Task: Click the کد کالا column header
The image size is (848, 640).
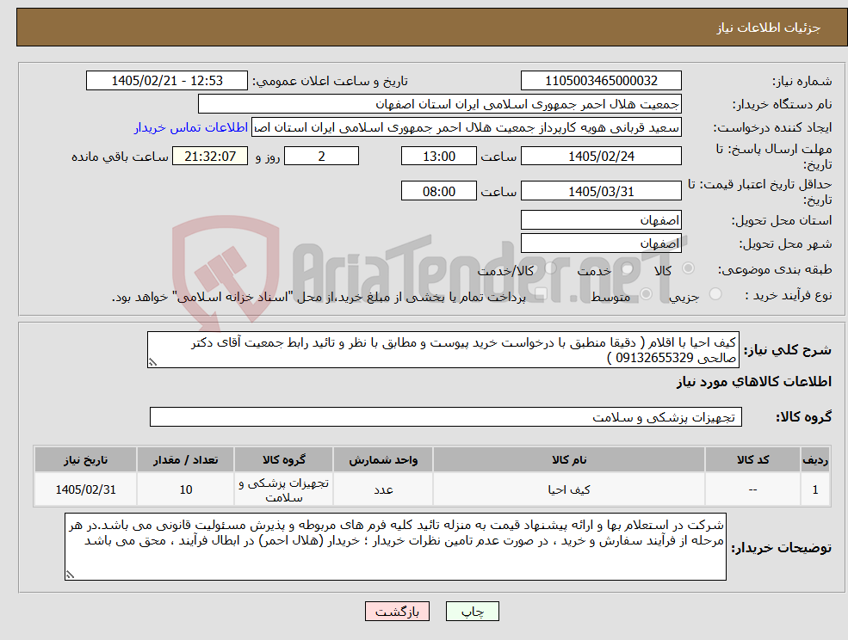Action: (752, 459)
